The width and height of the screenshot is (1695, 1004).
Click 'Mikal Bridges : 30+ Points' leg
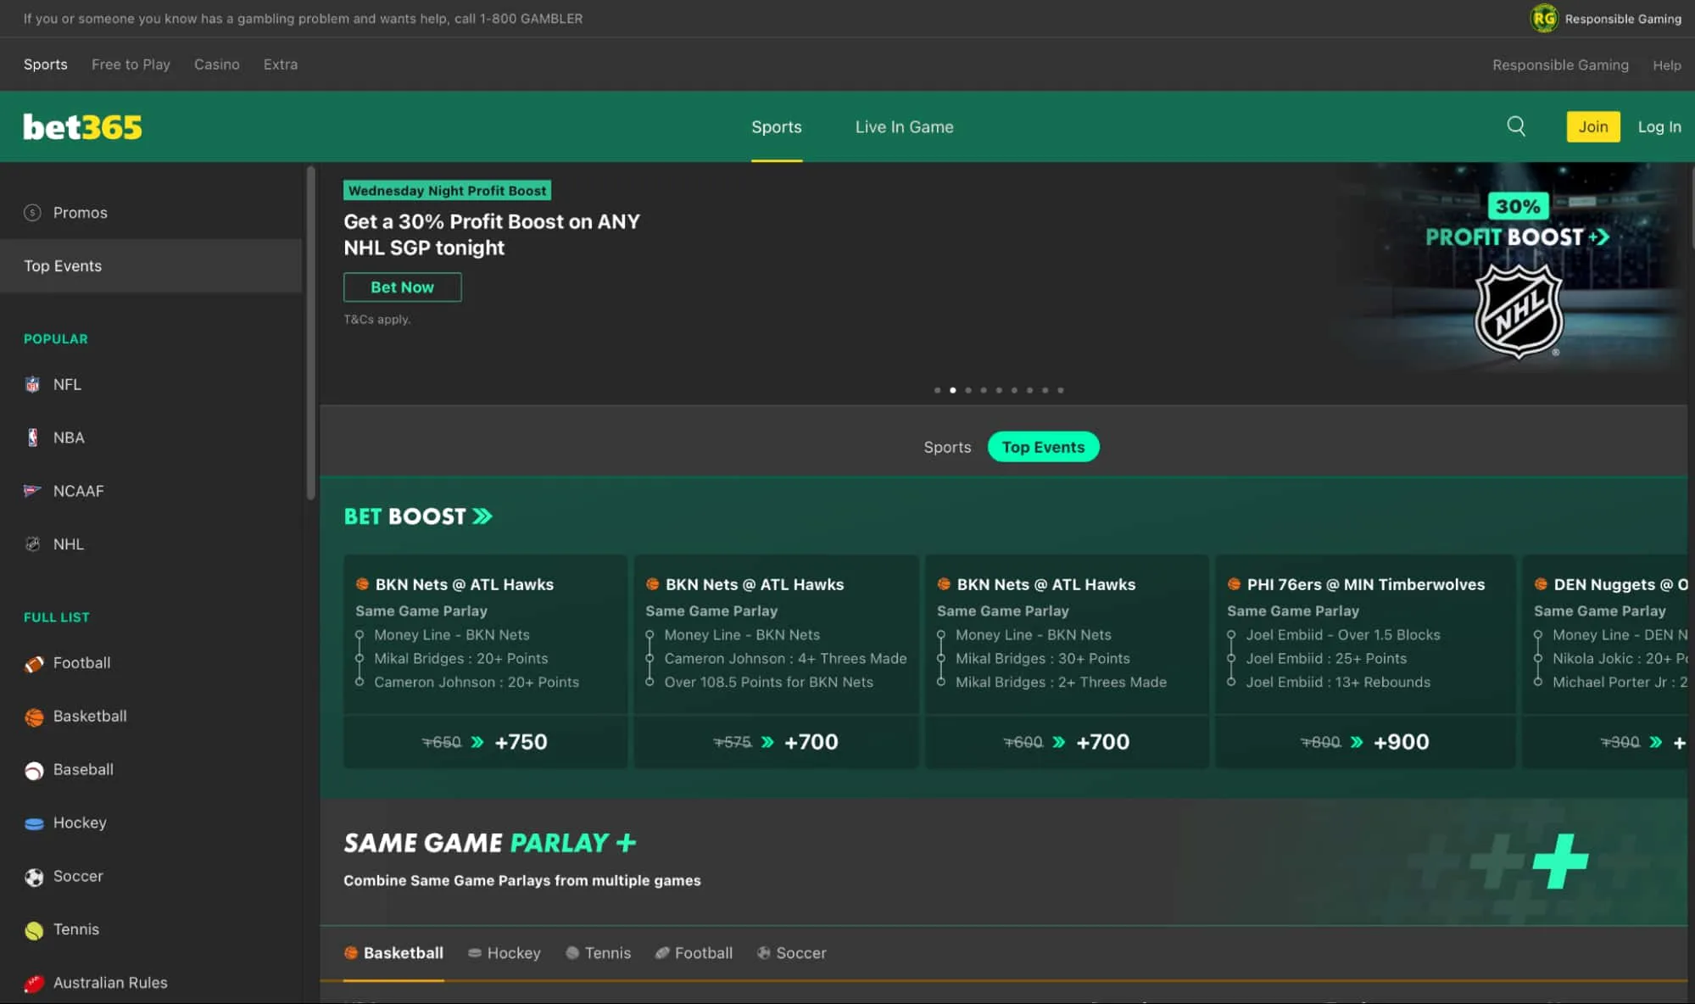(1042, 658)
